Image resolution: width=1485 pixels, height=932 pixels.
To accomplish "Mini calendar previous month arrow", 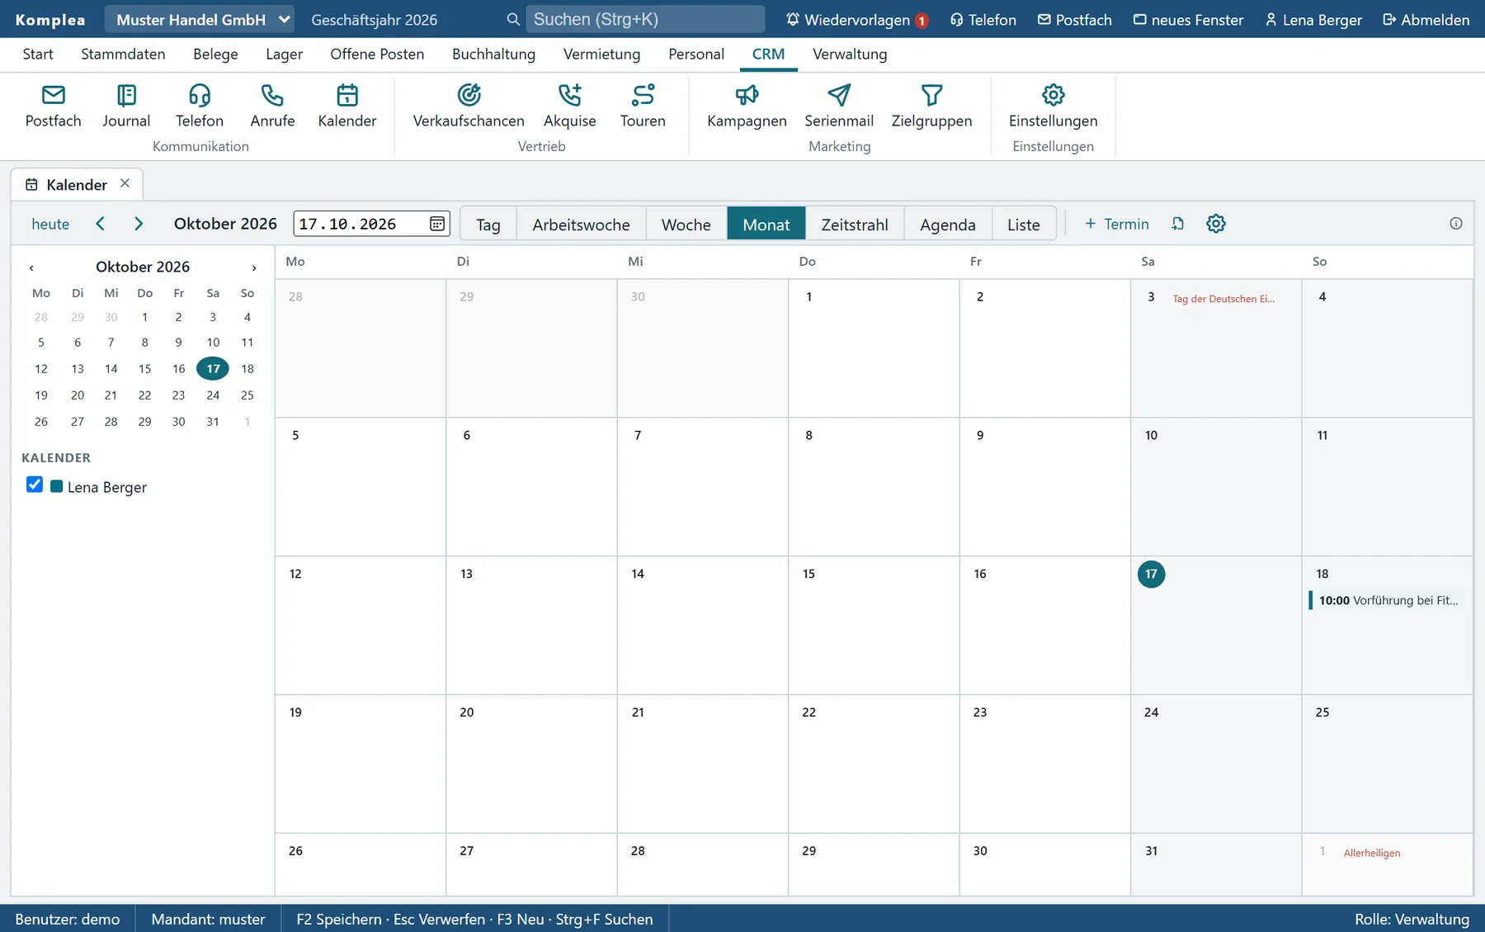I will (x=31, y=267).
